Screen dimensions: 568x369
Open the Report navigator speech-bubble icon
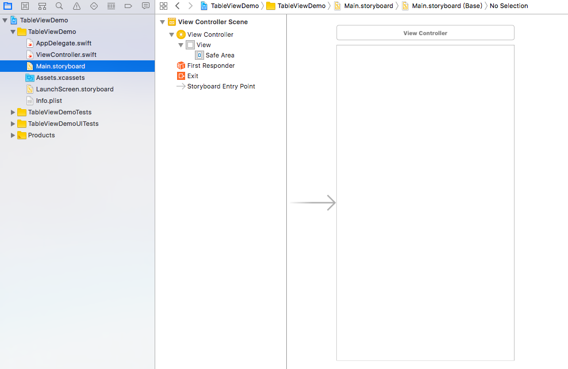pos(145,6)
